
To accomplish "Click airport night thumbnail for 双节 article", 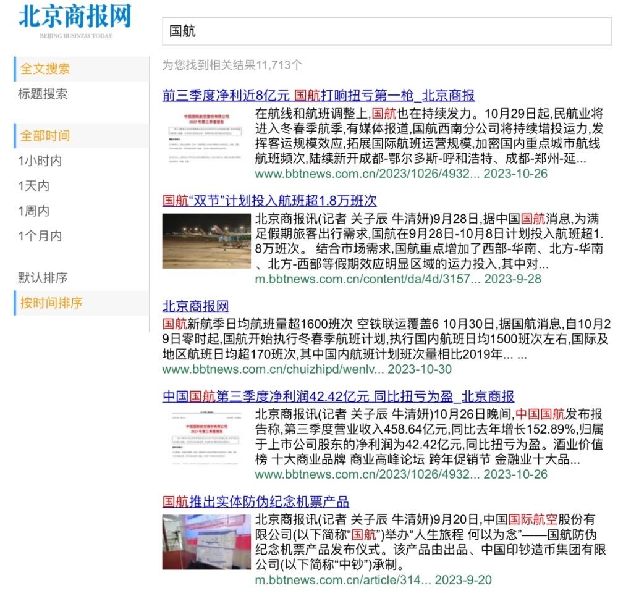I will click(206, 241).
